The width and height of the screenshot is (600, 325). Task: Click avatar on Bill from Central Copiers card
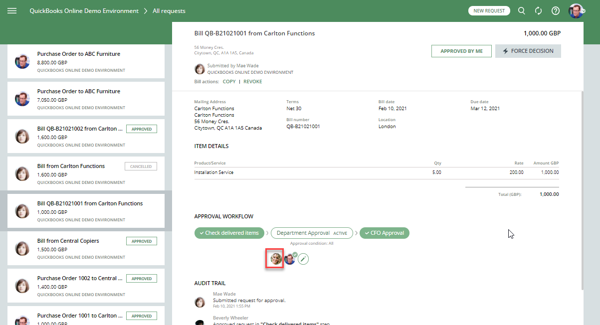click(x=22, y=248)
